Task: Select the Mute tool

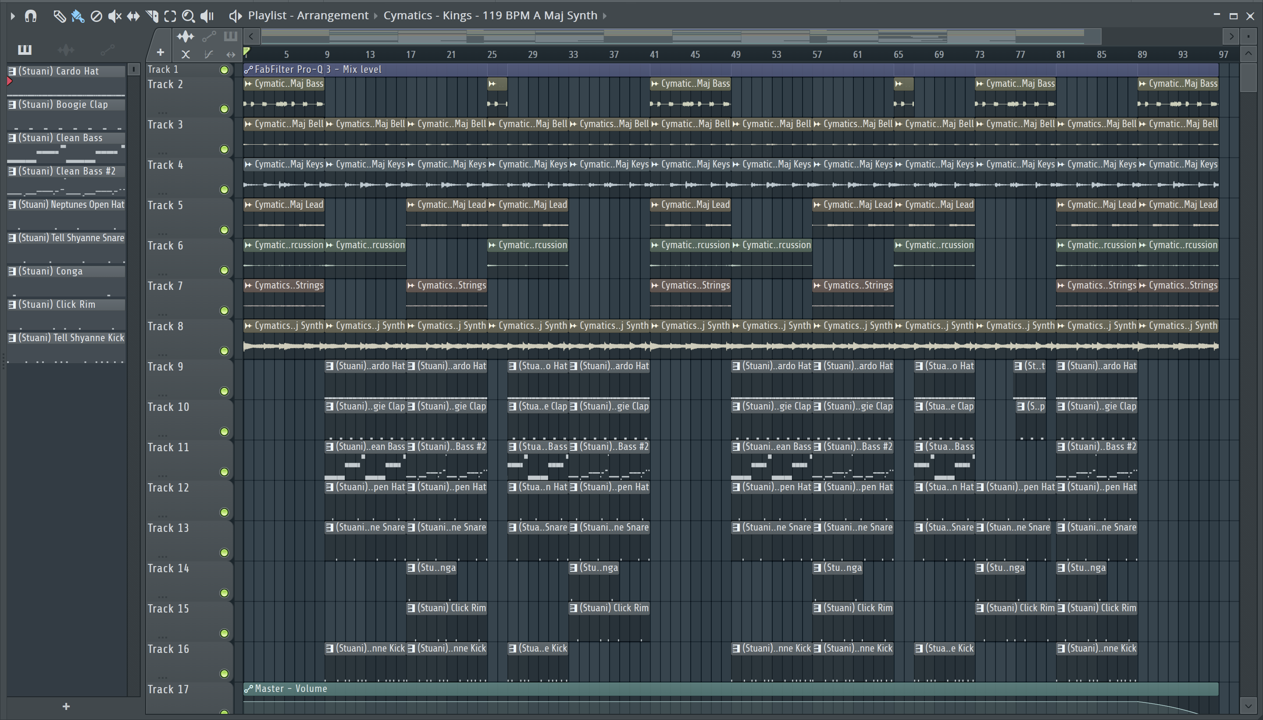Action: pos(115,16)
